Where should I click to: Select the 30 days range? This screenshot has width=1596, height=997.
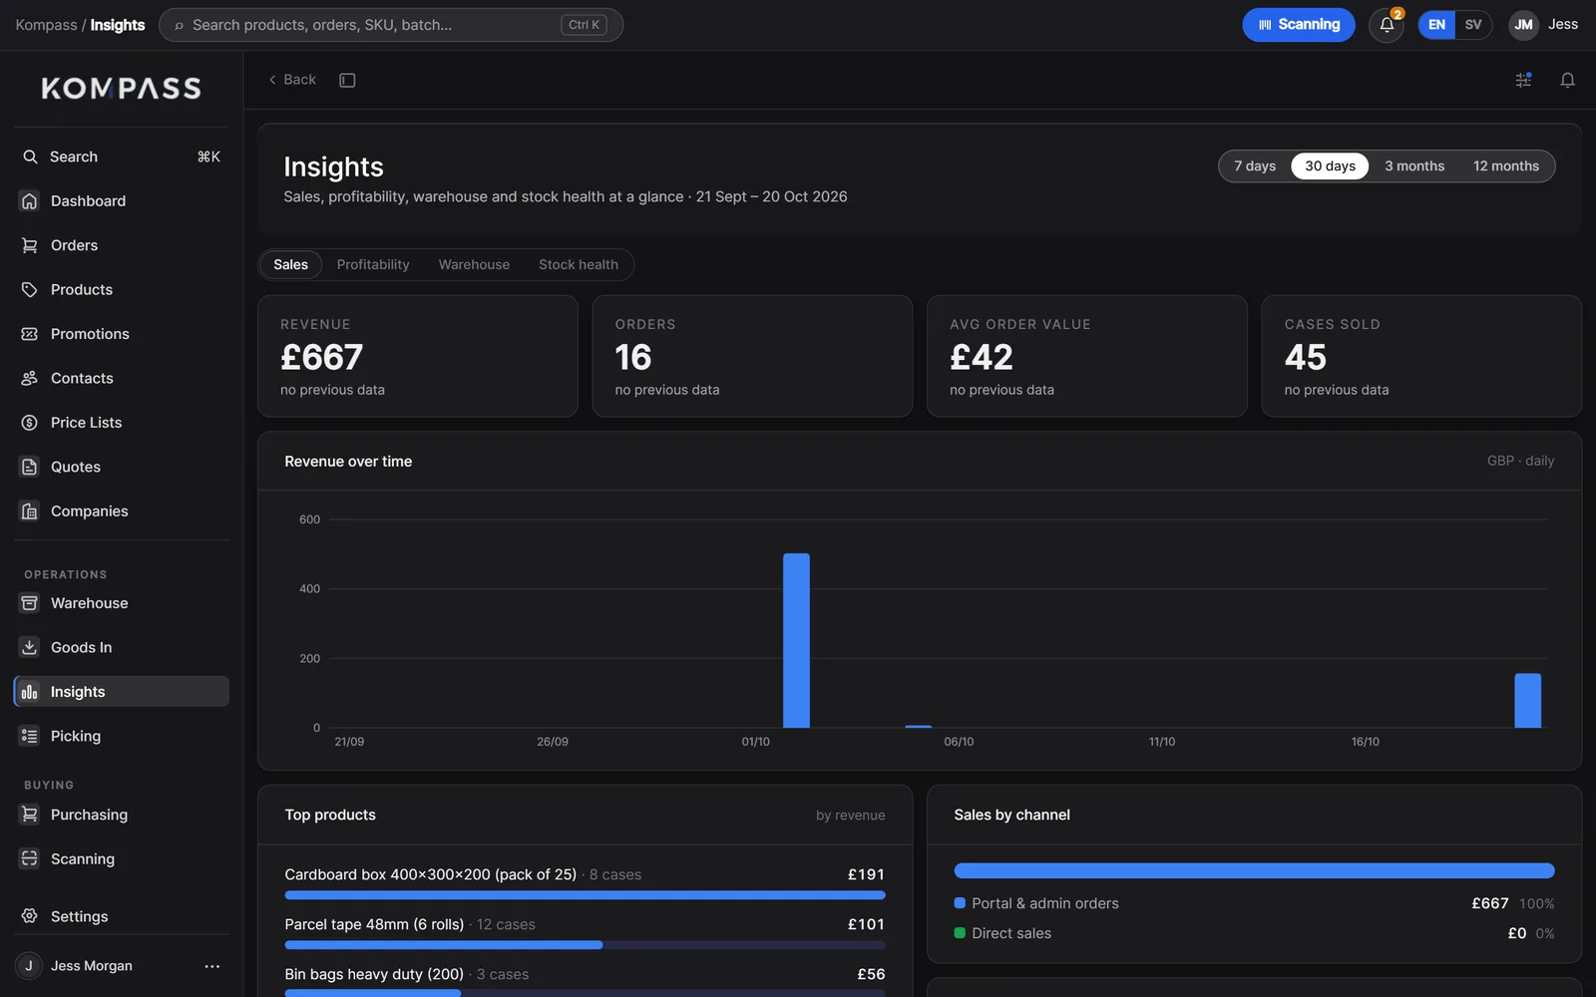click(x=1330, y=166)
